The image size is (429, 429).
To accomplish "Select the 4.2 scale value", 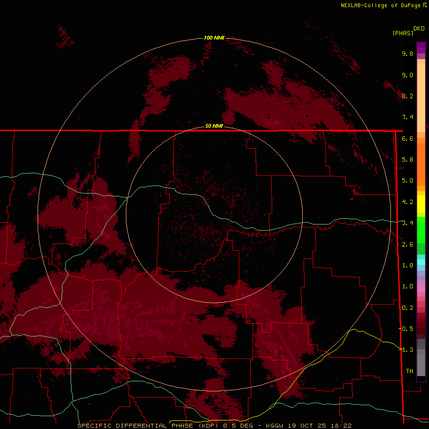I will [408, 202].
